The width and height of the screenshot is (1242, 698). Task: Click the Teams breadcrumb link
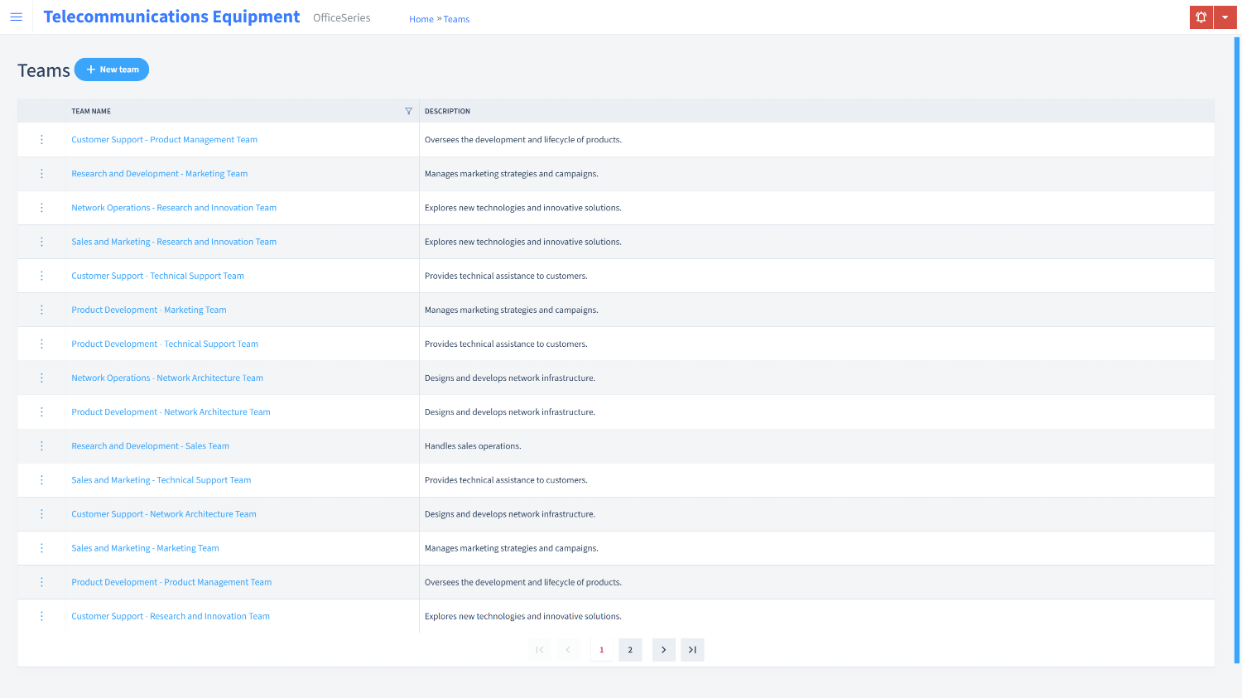point(456,19)
